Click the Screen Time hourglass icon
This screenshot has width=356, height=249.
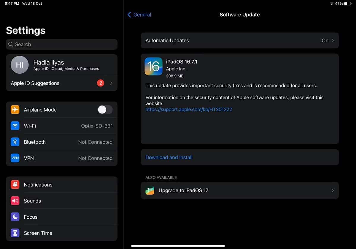(x=15, y=233)
